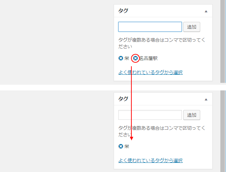
Task: Click the タグ header of the panel with 名古屋駅
Action: (x=123, y=11)
